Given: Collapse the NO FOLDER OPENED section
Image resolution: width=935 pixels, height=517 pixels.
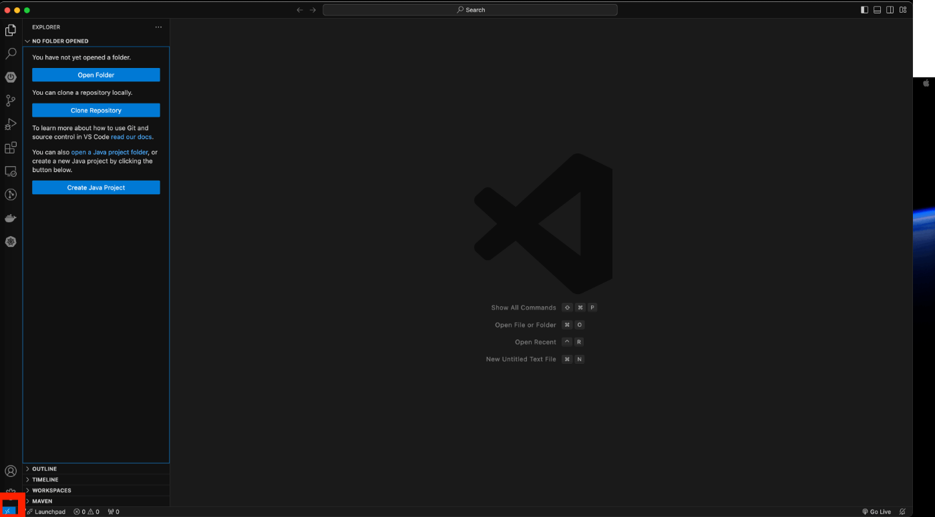Looking at the screenshot, I should coord(96,41).
